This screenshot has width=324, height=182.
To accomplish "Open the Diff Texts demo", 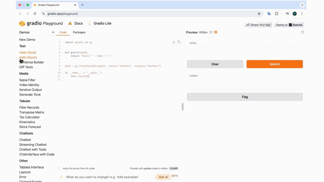I will click(26, 67).
